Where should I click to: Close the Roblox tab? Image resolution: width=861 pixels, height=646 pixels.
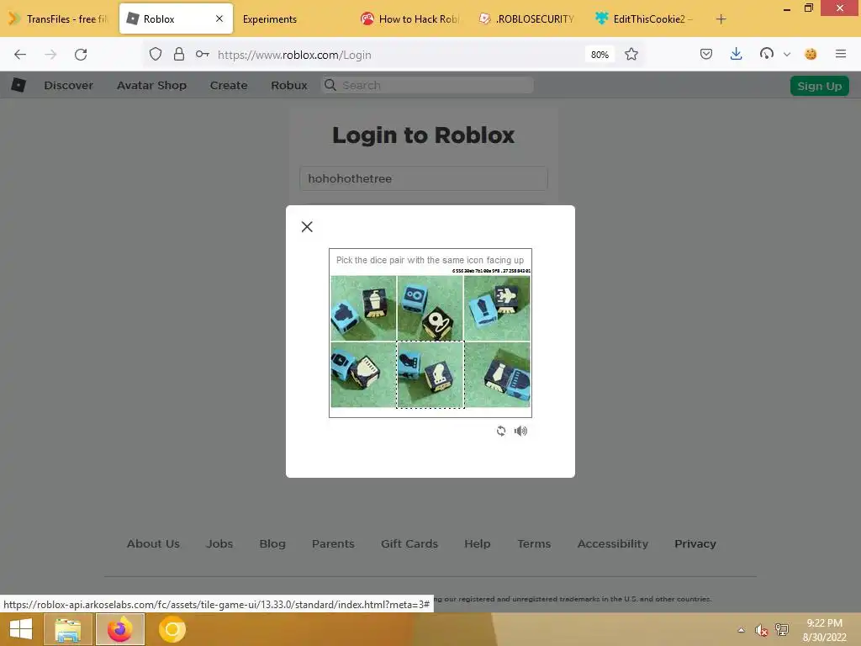pos(219,19)
